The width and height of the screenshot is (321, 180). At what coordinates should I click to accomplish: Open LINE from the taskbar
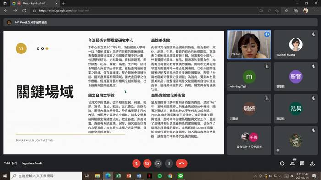tap(180, 176)
